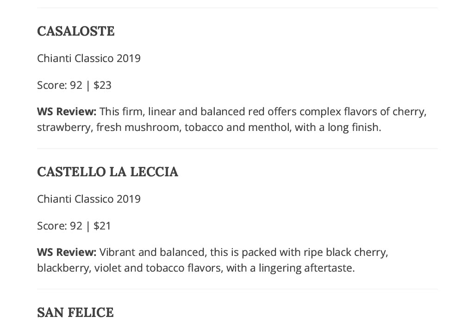The height and width of the screenshot is (335, 474).
Task: Click the divider line above SAN FELICE
Action: (237, 289)
